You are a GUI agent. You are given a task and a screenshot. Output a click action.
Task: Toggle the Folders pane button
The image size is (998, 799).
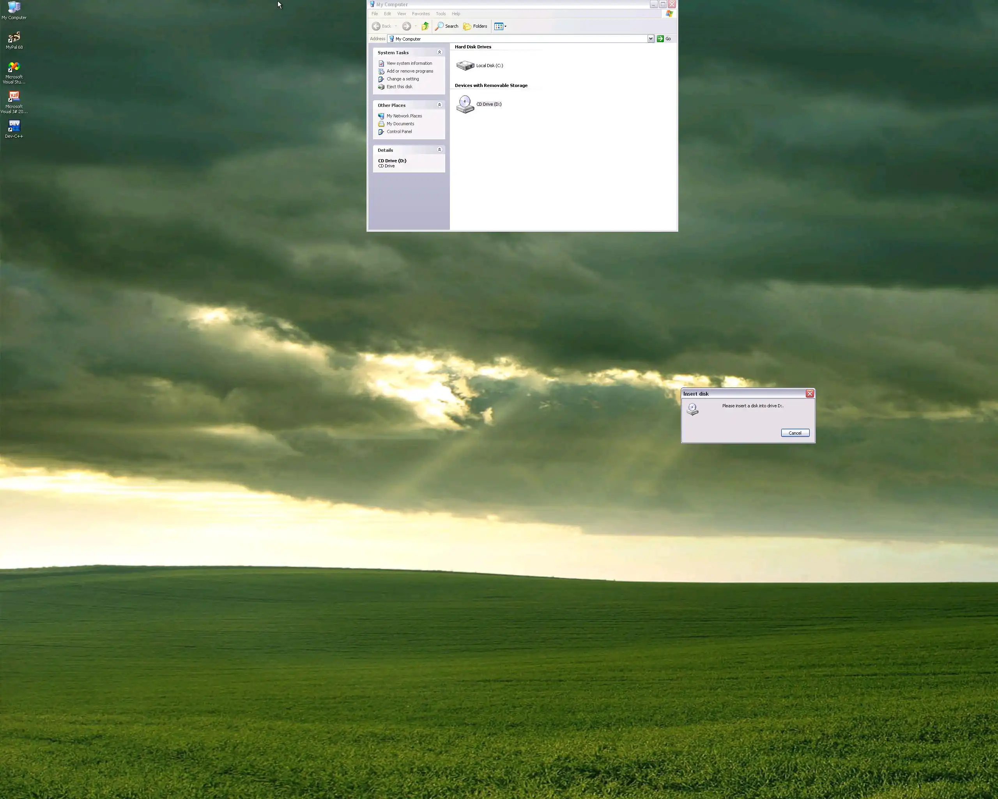tap(475, 27)
